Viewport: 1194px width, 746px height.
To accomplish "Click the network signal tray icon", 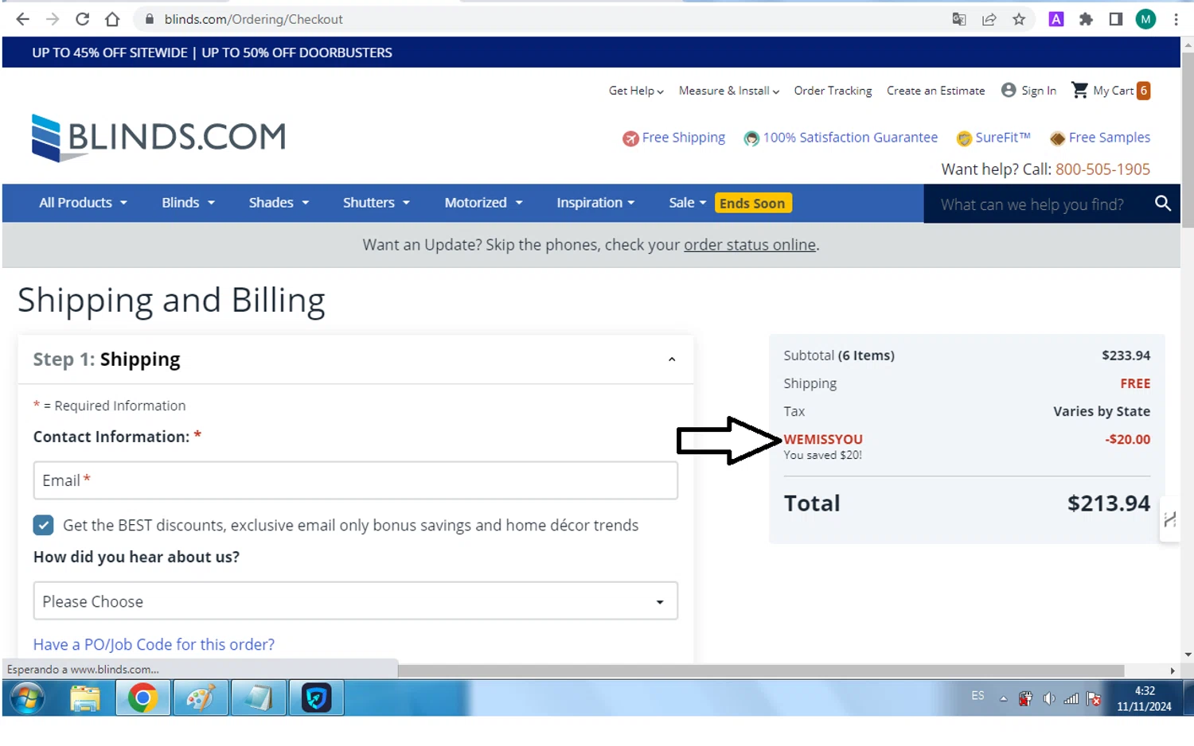I will pyautogui.click(x=1071, y=698).
